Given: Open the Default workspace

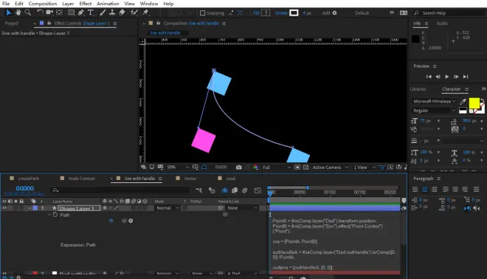Looking at the screenshot, I should [362, 13].
